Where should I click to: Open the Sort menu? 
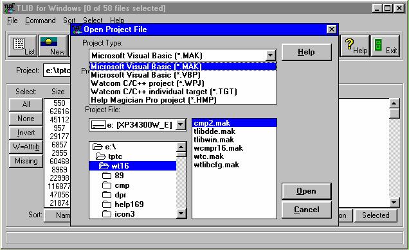click(69, 21)
